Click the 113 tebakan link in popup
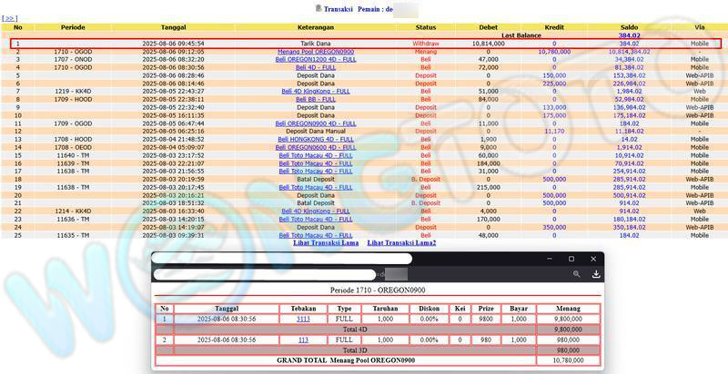The height and width of the screenshot is (374, 728). [303, 340]
